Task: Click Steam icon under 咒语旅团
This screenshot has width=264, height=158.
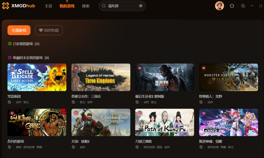Action: pyautogui.click(x=10, y=102)
